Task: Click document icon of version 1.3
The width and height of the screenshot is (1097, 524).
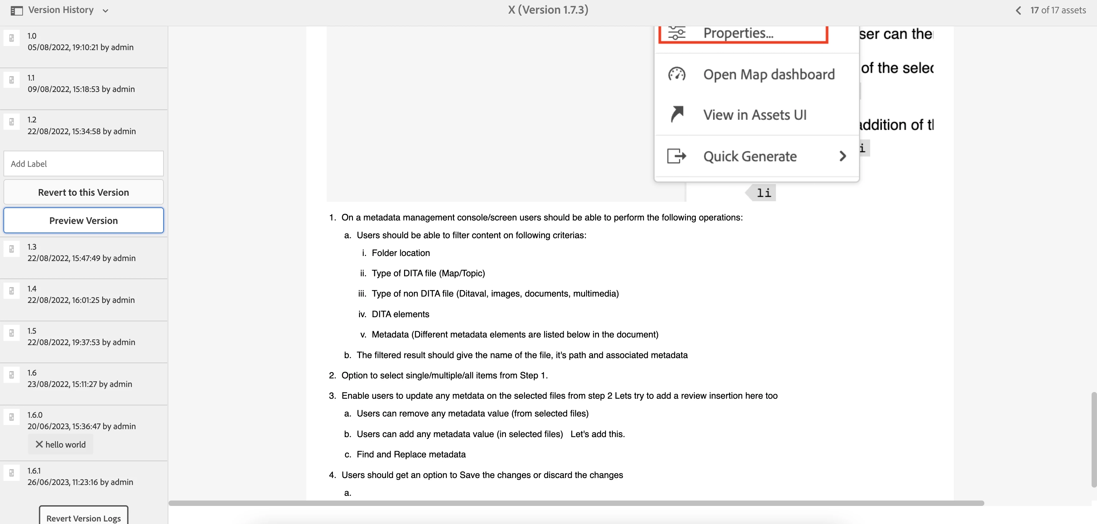Action: [x=11, y=249]
